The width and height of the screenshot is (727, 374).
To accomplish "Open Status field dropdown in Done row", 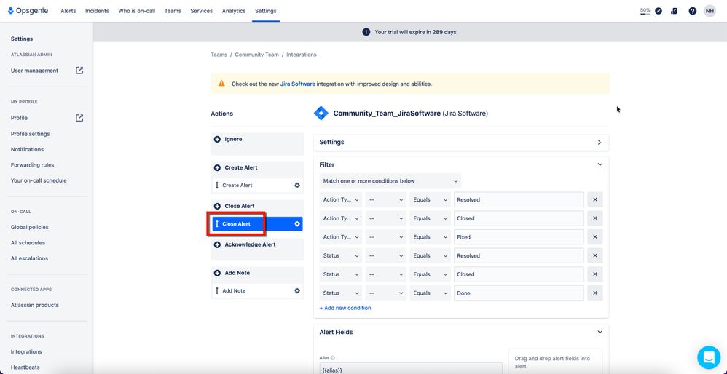I will point(340,293).
